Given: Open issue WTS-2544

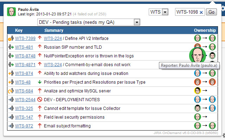Looking at the screenshot, I should [25, 99].
